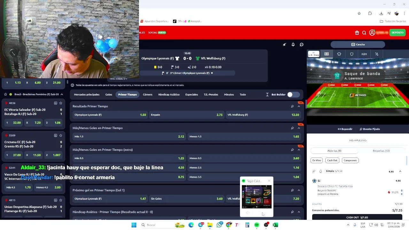Screen dimensions: 409x230
Task: Select Más 1.5 odds 2.12
Action: point(129,137)
